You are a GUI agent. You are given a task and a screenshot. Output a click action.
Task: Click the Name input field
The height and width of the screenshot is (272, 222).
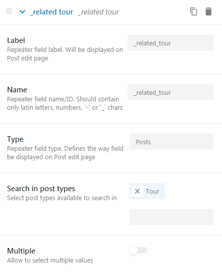pyautogui.click(x=170, y=92)
